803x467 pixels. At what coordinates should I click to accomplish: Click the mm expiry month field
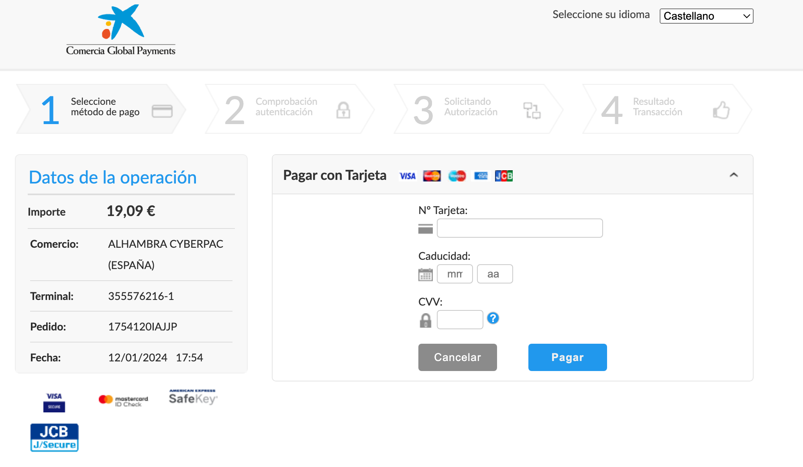coord(454,274)
